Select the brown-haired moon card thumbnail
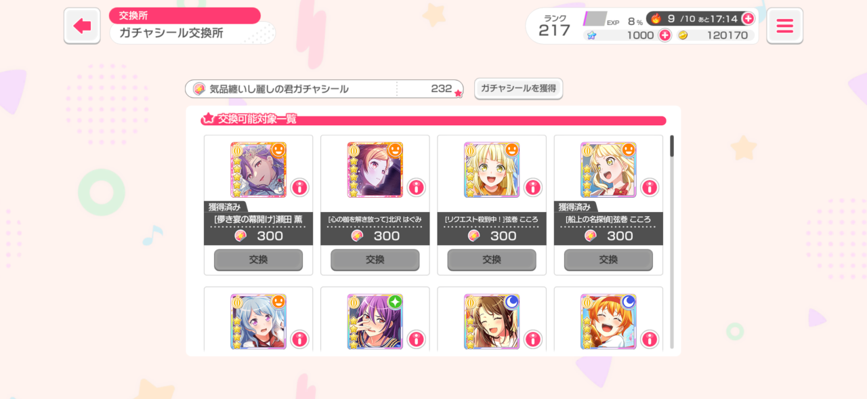The width and height of the screenshot is (867, 399). [491, 321]
